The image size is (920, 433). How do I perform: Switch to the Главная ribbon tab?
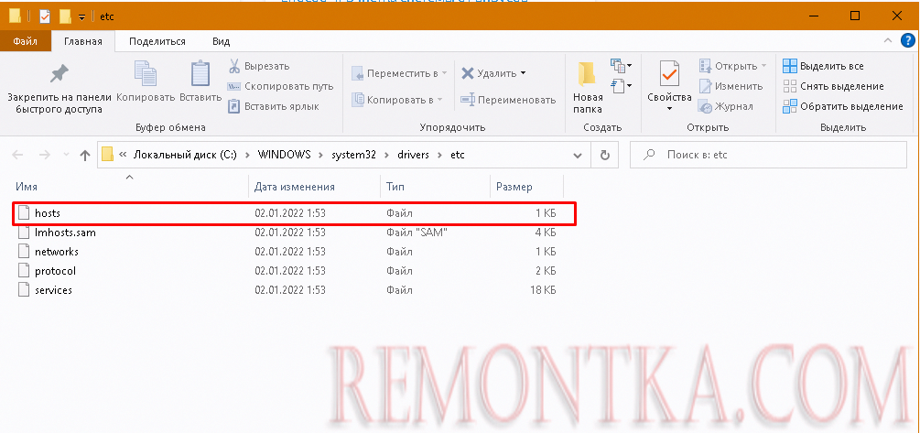point(82,42)
